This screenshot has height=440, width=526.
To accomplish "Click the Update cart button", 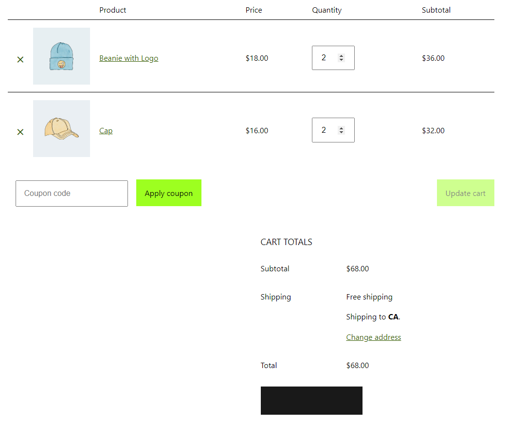I will point(465,193).
